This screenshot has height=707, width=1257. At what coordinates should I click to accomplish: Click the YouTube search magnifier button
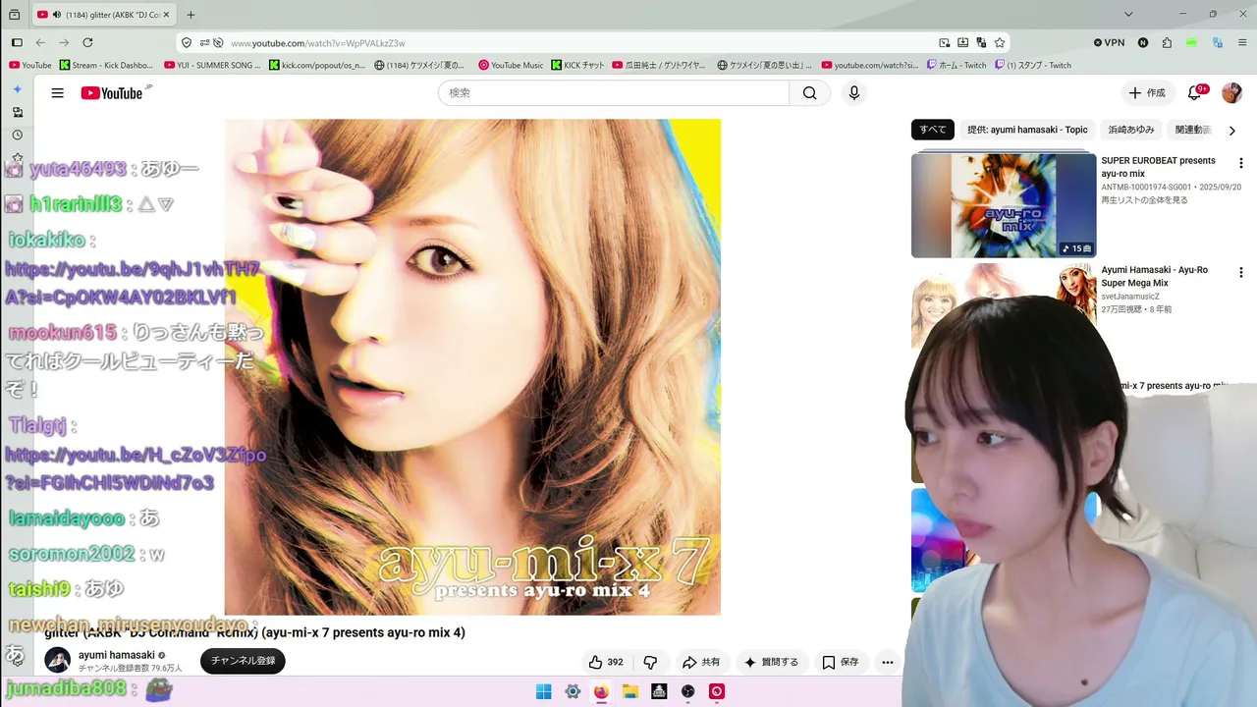[809, 93]
